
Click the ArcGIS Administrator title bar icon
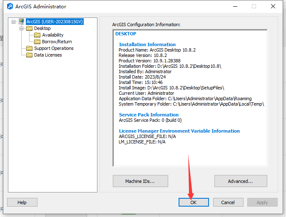coord(10,6)
